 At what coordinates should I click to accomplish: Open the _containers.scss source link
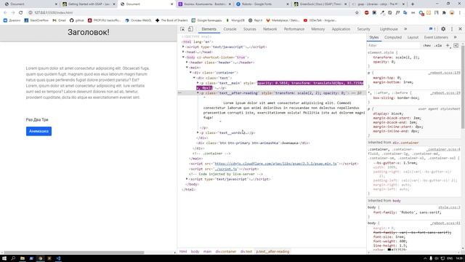[x=443, y=149]
